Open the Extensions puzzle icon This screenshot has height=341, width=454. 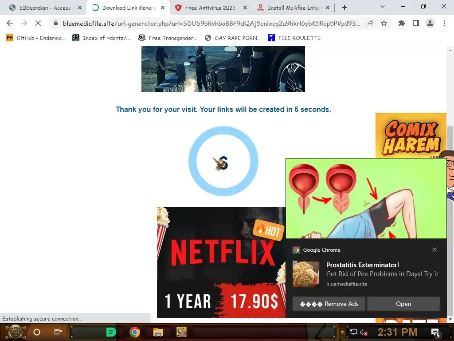click(x=401, y=23)
